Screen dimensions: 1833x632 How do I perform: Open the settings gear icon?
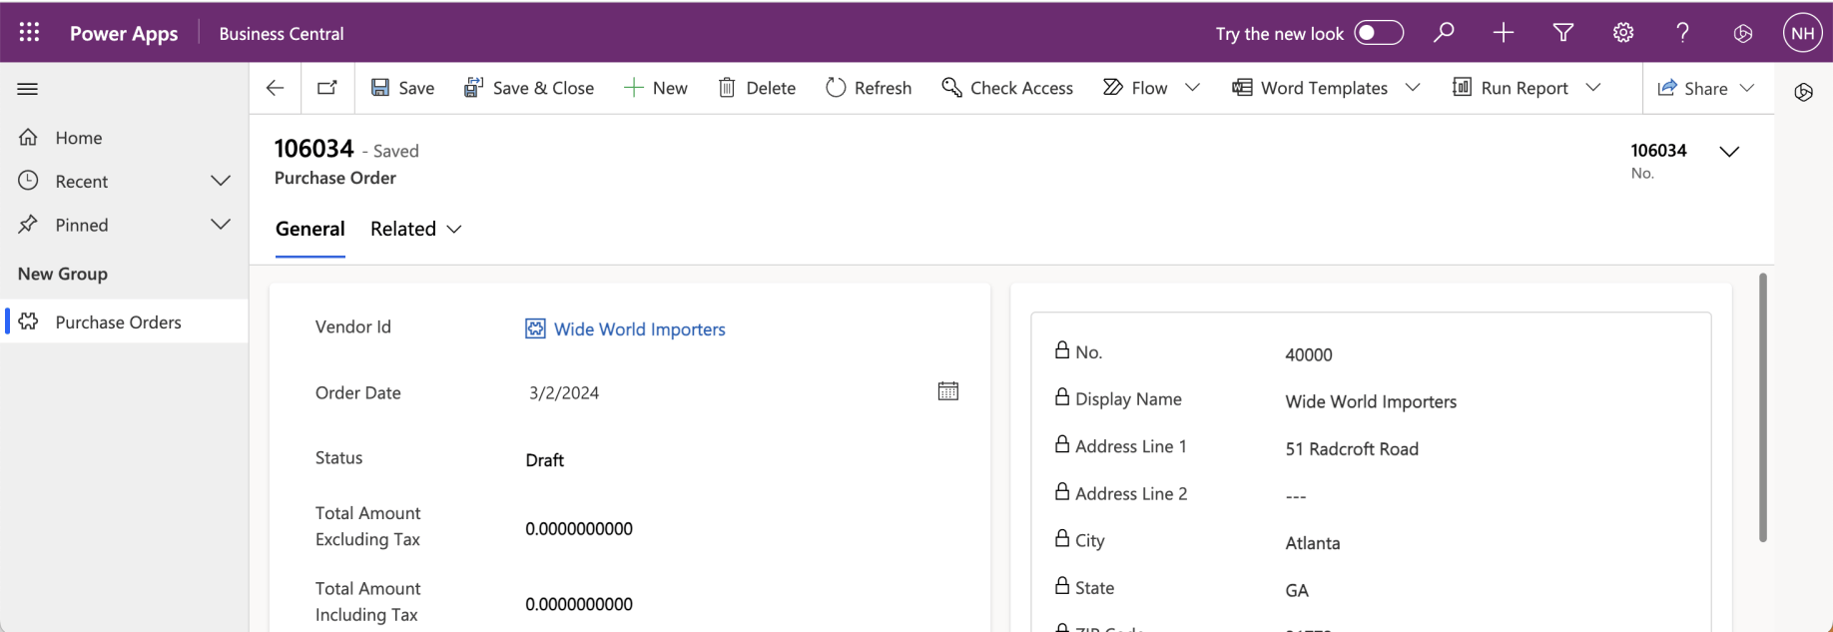(x=1623, y=33)
